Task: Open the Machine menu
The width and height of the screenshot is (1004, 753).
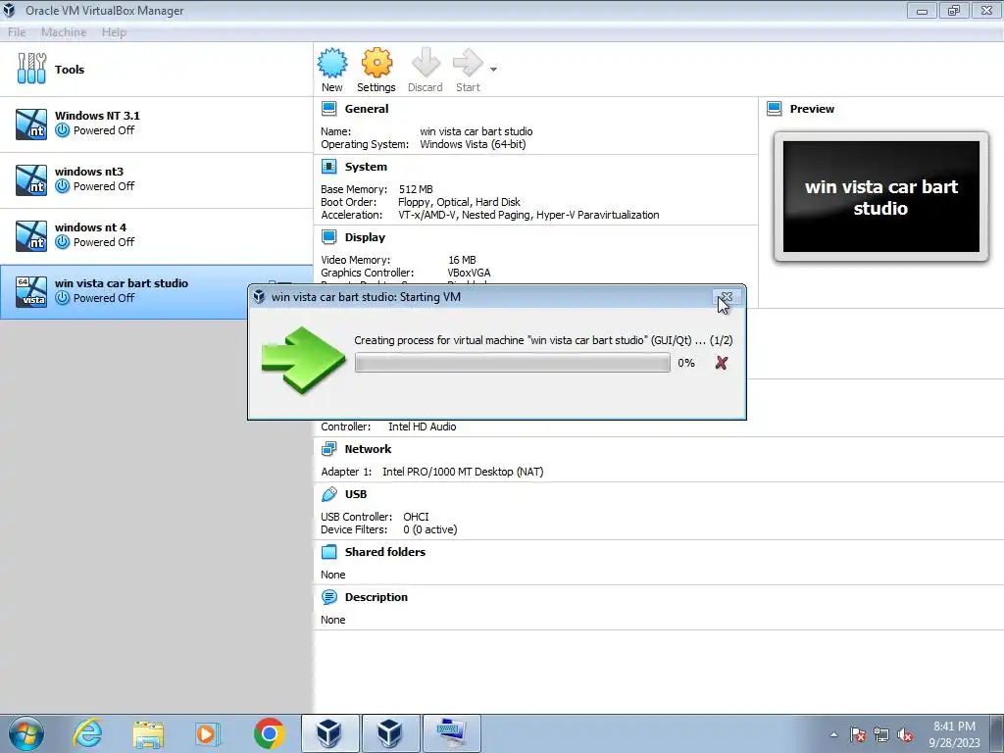Action: (x=64, y=32)
